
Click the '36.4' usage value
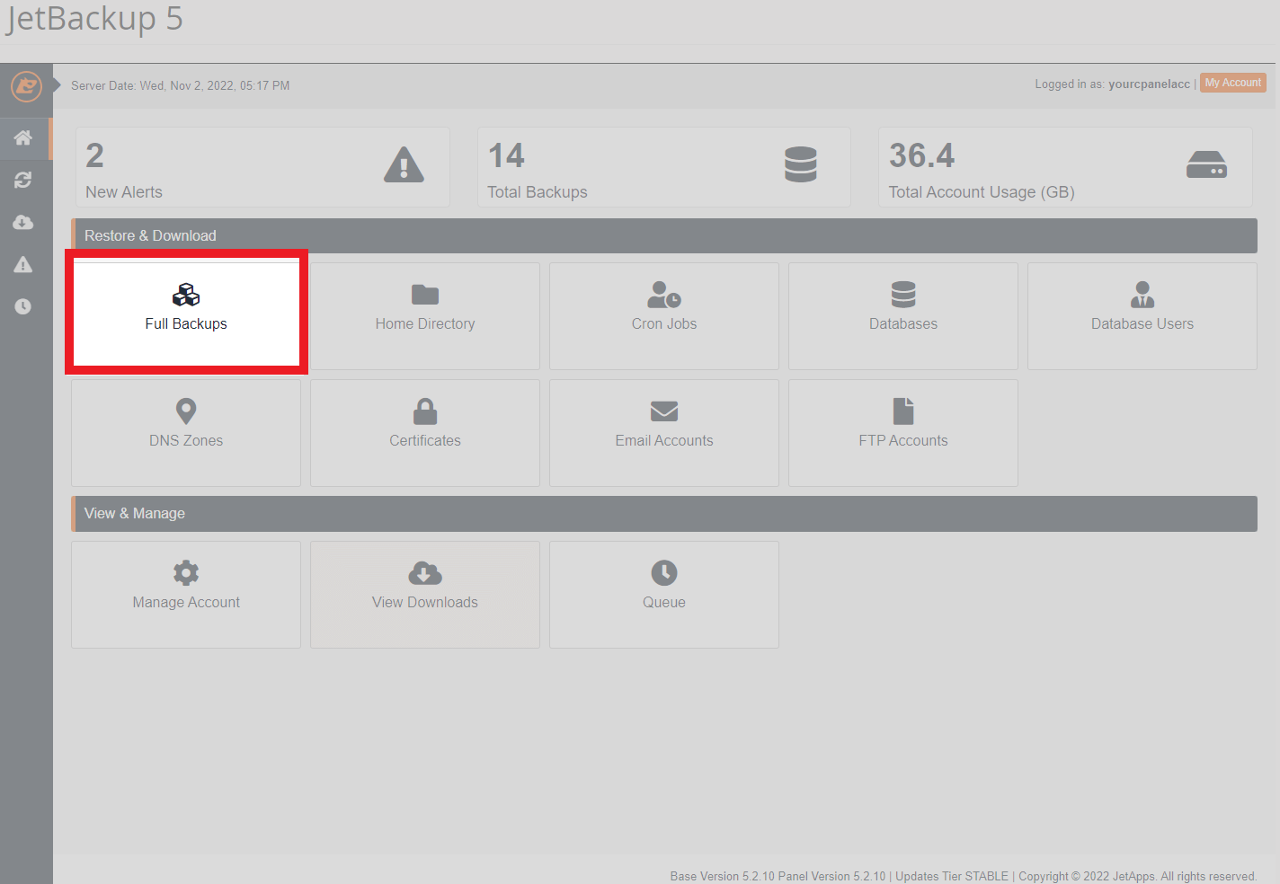click(922, 155)
